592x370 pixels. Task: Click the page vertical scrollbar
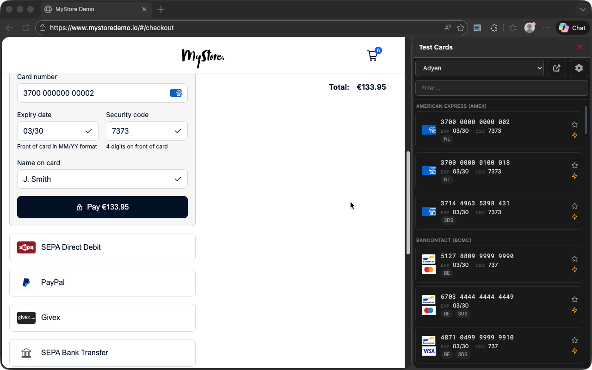coord(408,203)
